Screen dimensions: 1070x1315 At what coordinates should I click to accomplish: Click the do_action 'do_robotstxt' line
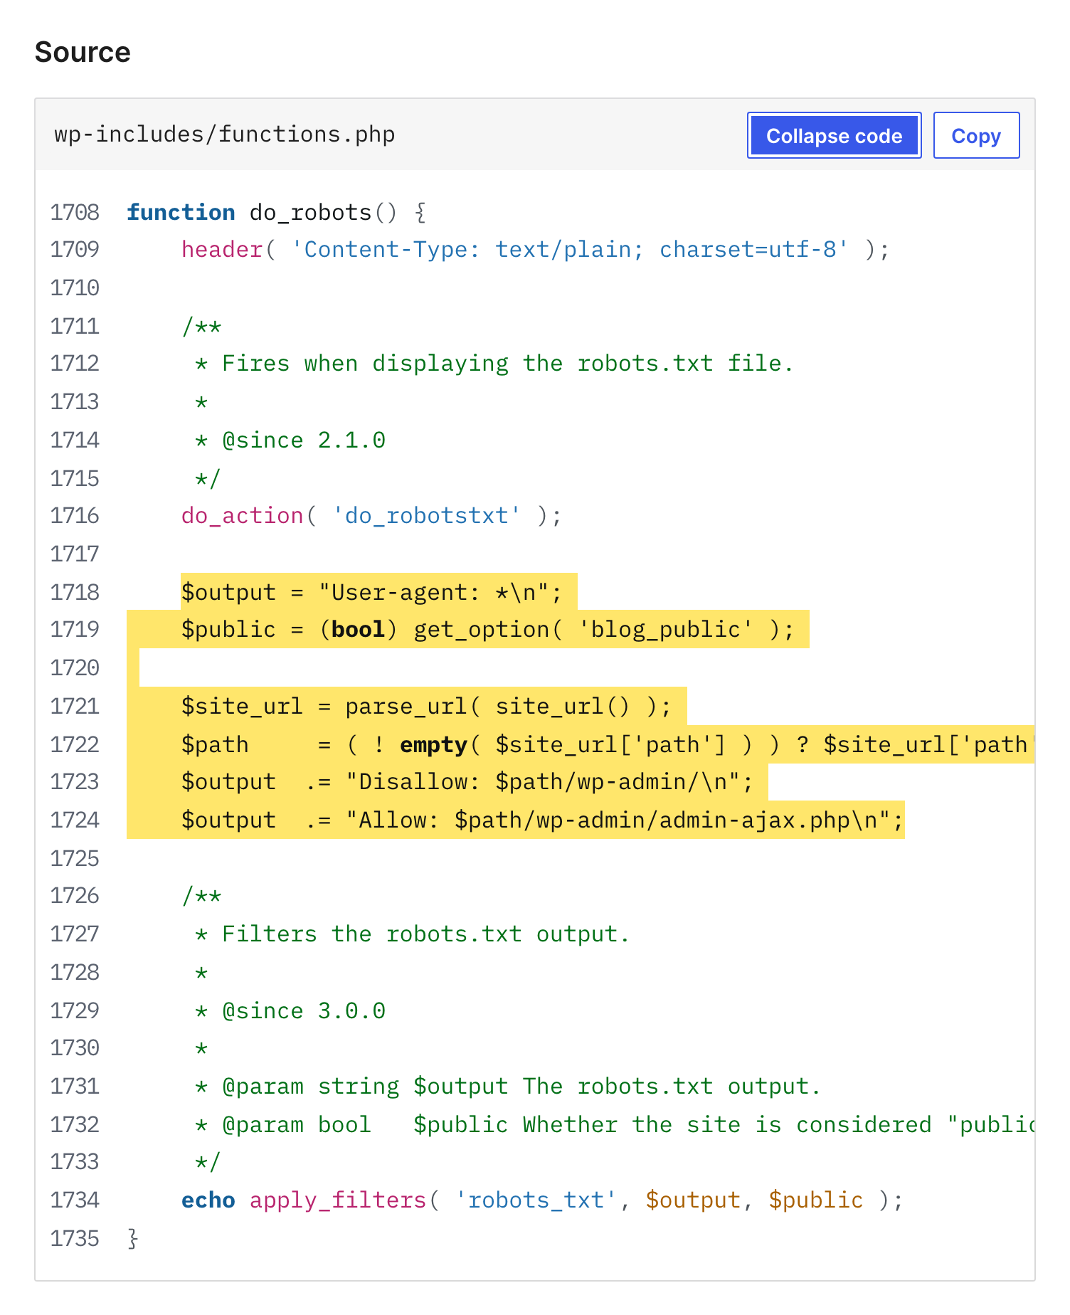pos(371,516)
